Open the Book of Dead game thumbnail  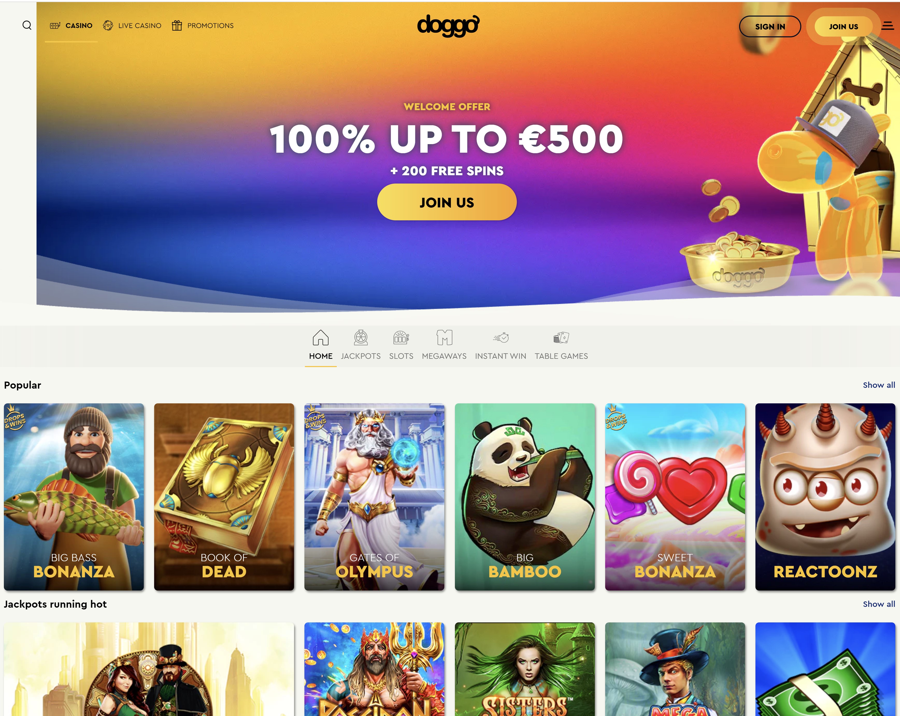pos(224,497)
